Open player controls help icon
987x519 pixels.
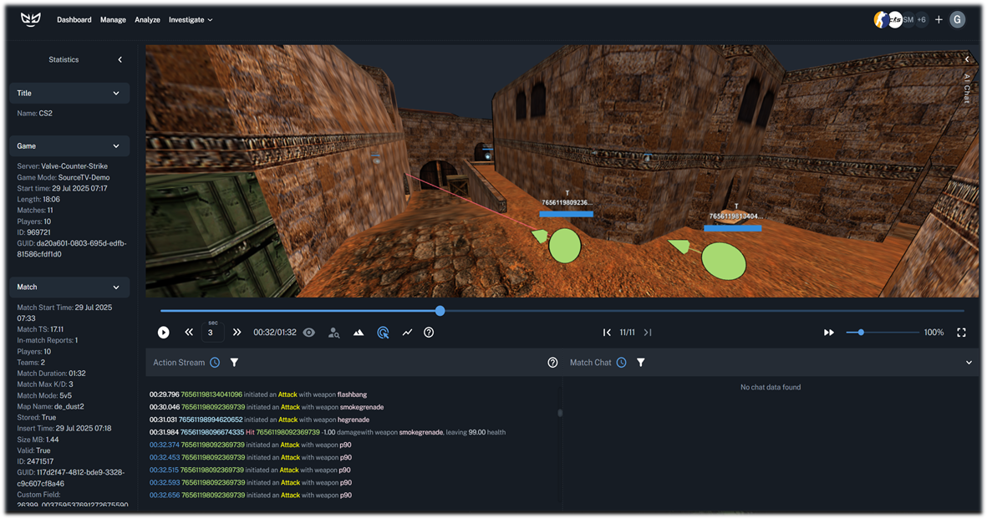pos(429,333)
